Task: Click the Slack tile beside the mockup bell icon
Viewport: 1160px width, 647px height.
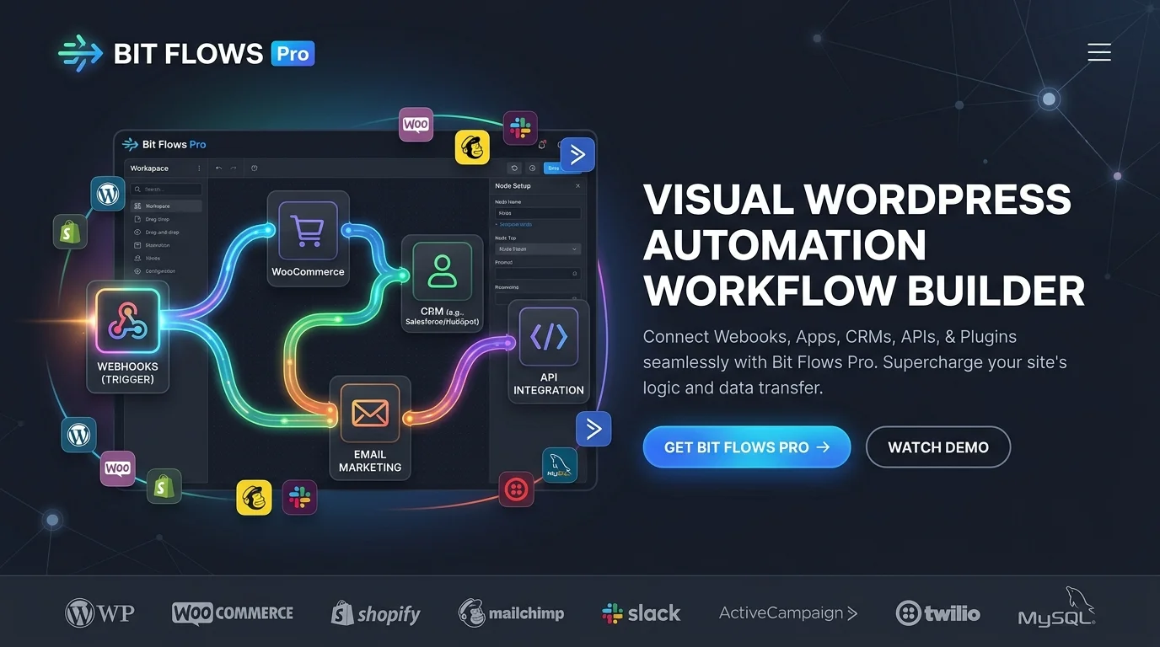Action: pos(520,128)
